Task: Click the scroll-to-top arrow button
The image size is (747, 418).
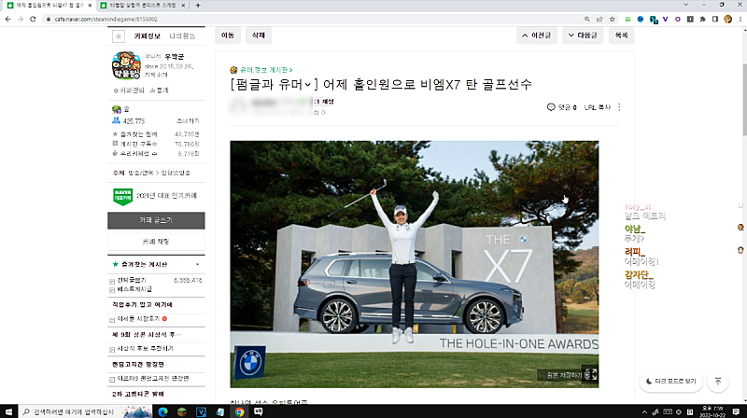Action: click(718, 381)
